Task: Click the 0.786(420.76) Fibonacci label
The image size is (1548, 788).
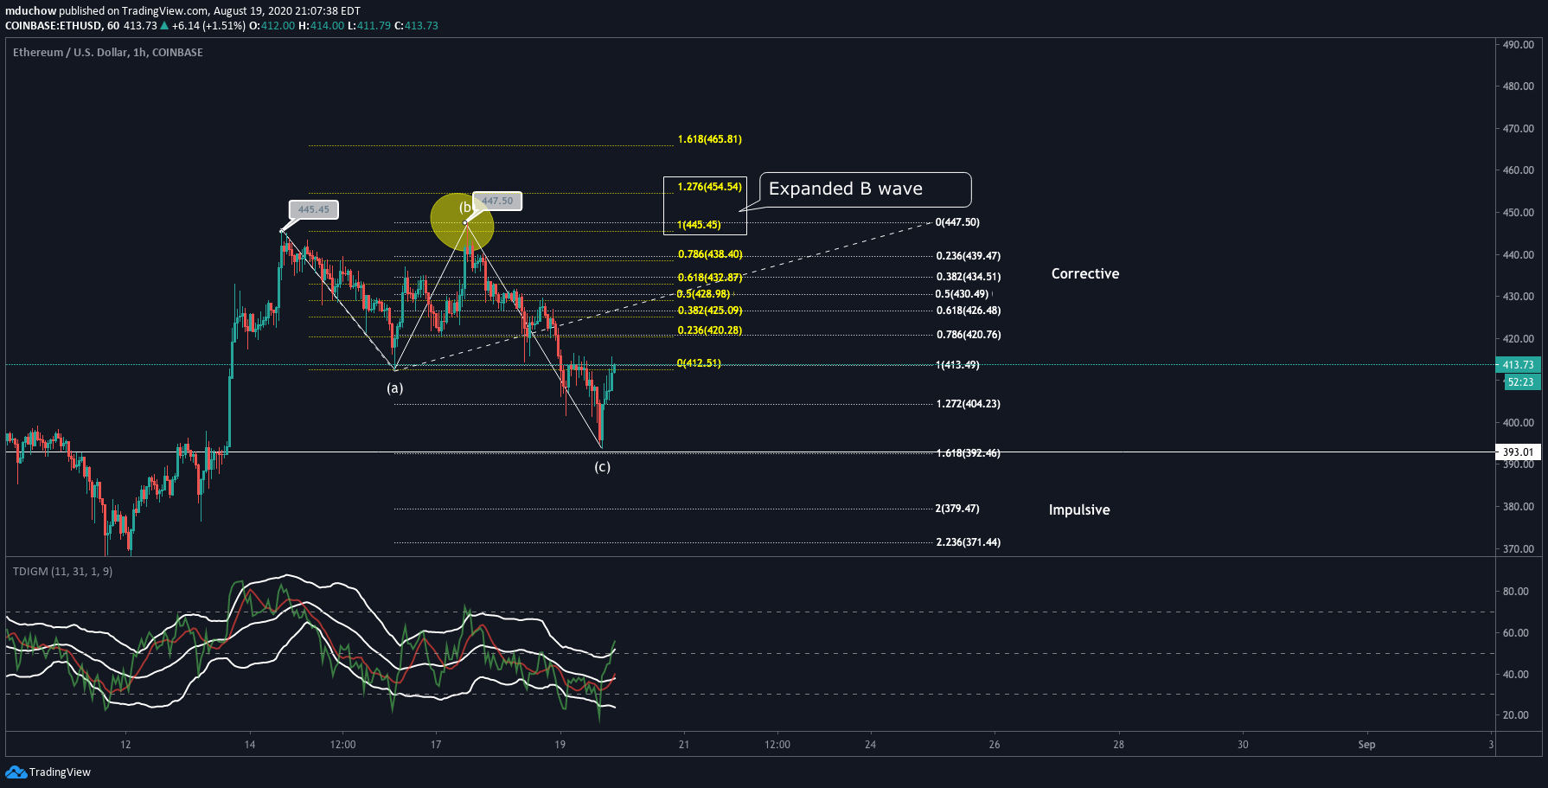Action: point(969,335)
